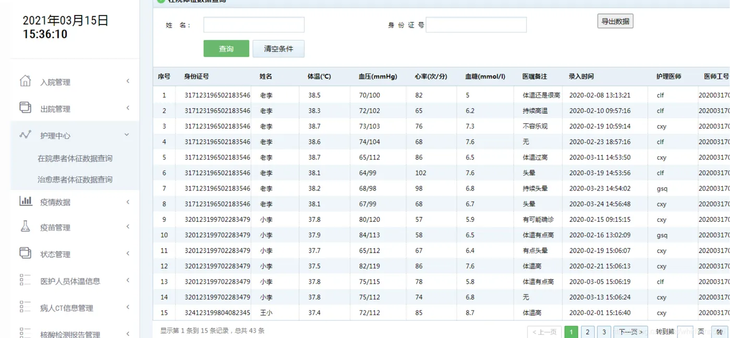This screenshot has height=338, width=730.
Task: Click the green 查询 button
Action: click(226, 48)
